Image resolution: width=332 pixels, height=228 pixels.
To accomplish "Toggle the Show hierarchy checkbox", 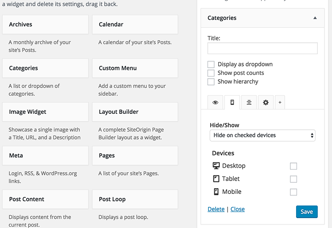I will coord(211,81).
